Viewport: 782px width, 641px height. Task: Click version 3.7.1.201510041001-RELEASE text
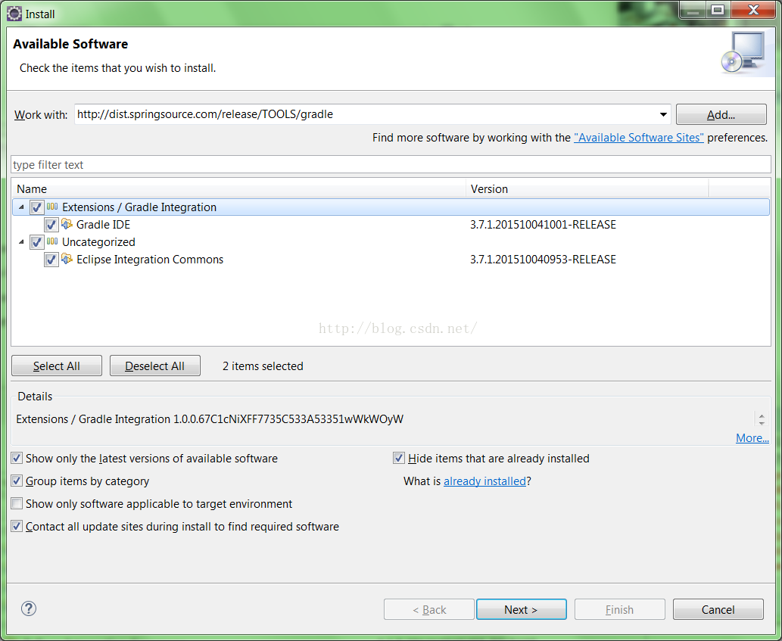(543, 225)
